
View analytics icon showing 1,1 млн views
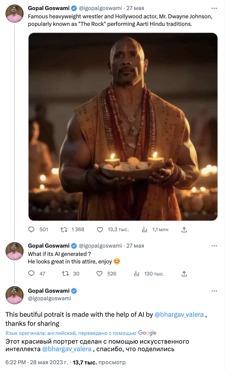145,229
